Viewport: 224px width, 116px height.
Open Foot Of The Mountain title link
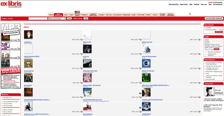pos(149,56)
